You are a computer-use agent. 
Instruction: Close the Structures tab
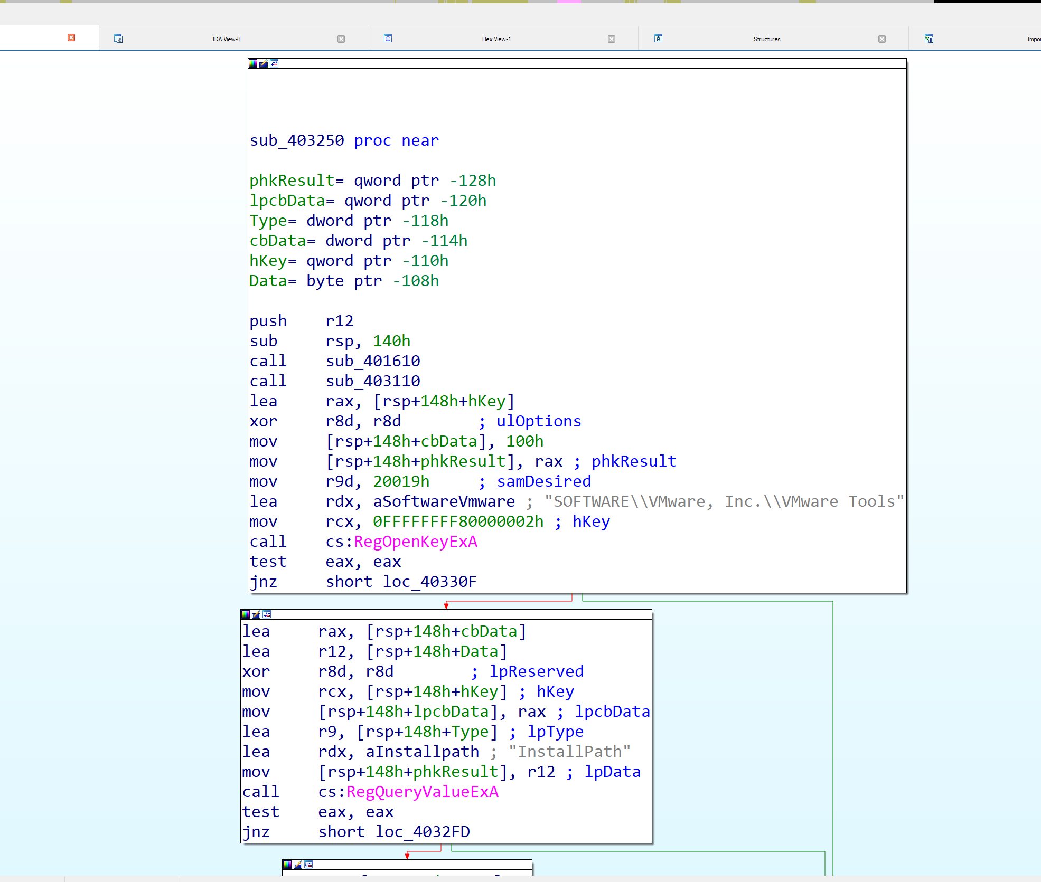(882, 39)
